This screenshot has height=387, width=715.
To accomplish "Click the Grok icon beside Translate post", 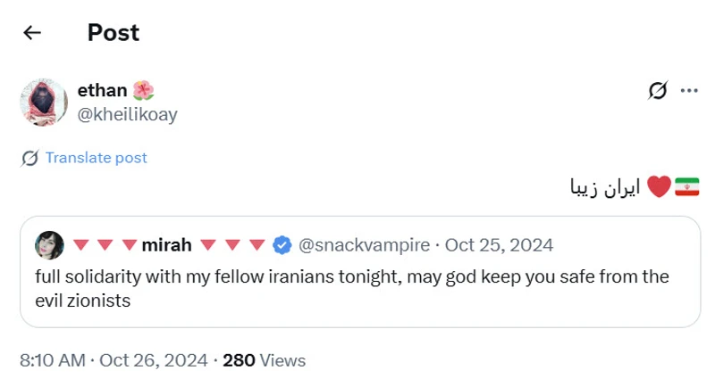I will click(29, 159).
